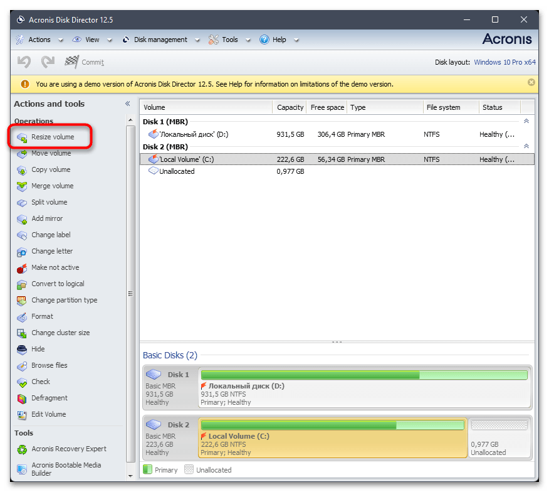Collapse the Disk 1 (MBR) group
549x492 pixels.
tap(526, 121)
